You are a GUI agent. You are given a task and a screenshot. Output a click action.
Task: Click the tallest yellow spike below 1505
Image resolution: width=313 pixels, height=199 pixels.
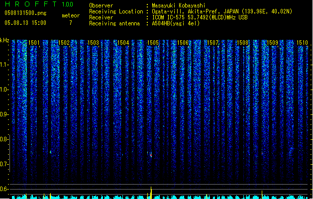(151, 193)
